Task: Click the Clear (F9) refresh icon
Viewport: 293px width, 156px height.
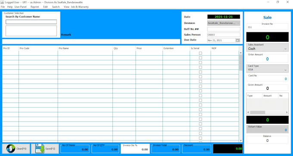Action: pyautogui.click(x=11, y=149)
